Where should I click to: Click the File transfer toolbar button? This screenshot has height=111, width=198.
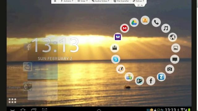point(121,1)
